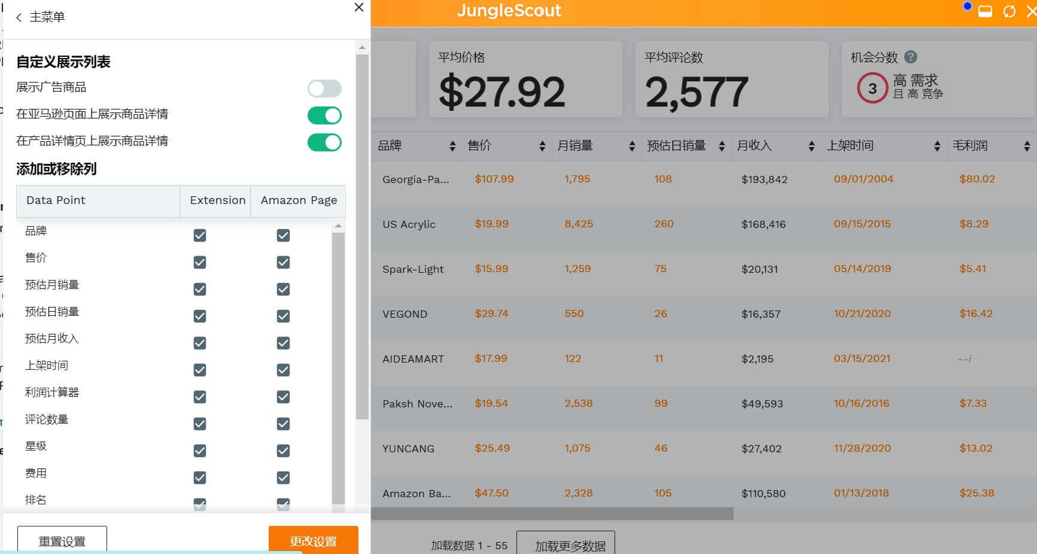The height and width of the screenshot is (554, 1037).
Task: Click the JungleScout logo title
Action: coord(509,11)
